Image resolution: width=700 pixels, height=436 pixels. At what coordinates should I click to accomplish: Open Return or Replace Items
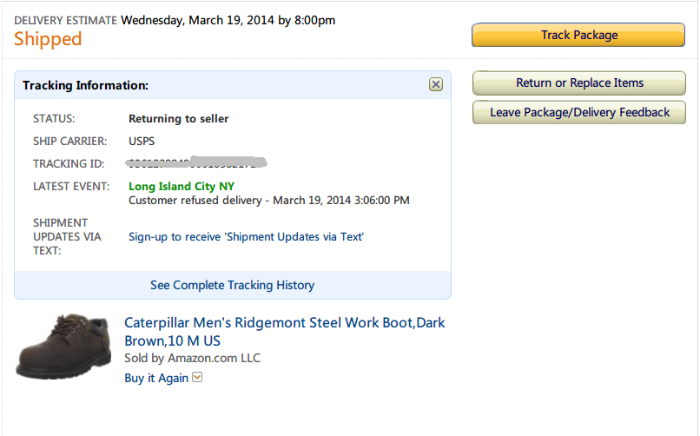click(x=579, y=83)
